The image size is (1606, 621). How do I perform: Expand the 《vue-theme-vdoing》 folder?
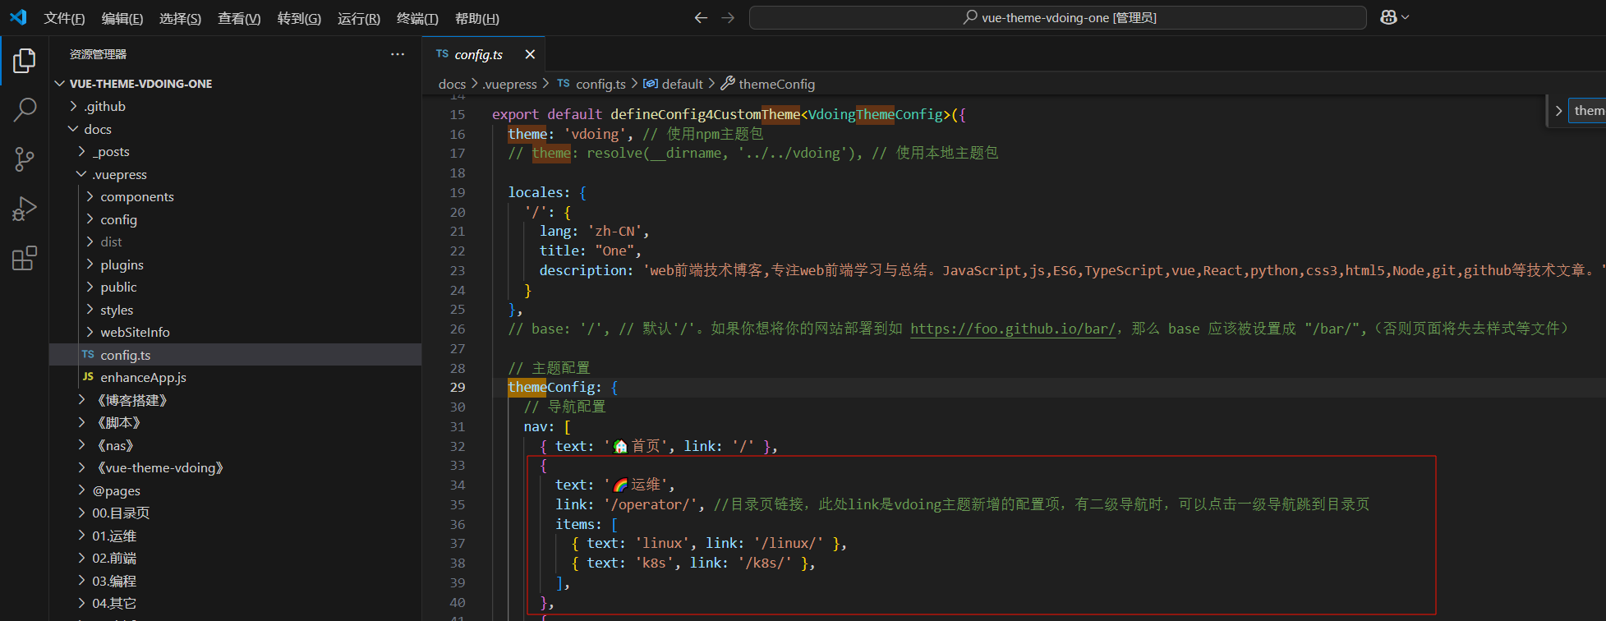click(x=235, y=468)
